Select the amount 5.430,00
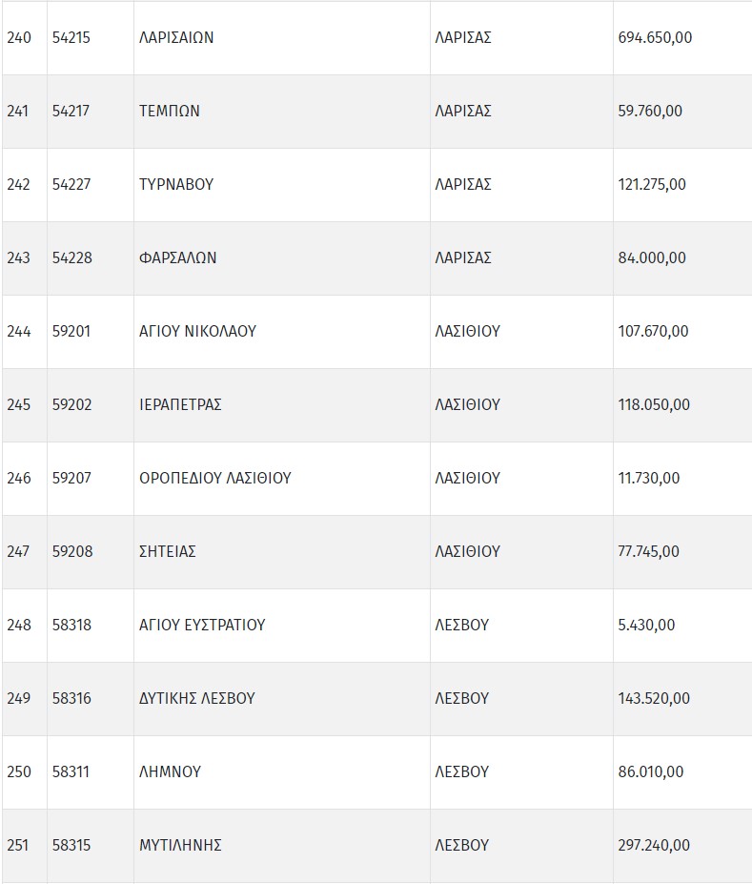 (x=646, y=626)
